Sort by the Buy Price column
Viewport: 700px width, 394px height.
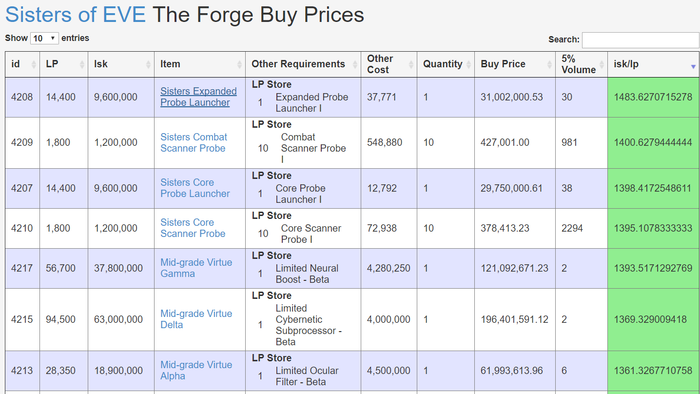click(x=515, y=64)
